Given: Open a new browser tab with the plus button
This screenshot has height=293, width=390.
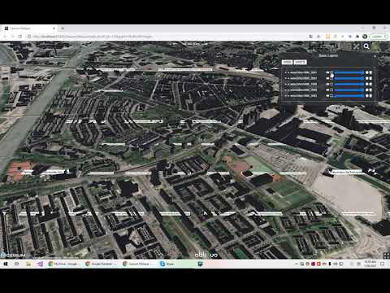Looking at the screenshot, I should [x=63, y=28].
